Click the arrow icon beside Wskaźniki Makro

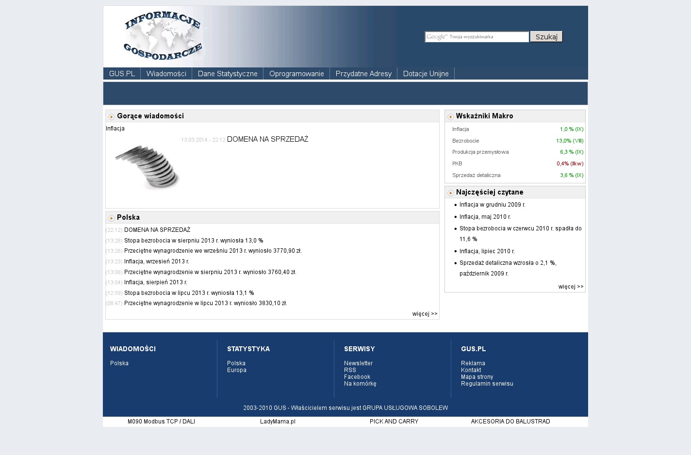[x=451, y=117]
